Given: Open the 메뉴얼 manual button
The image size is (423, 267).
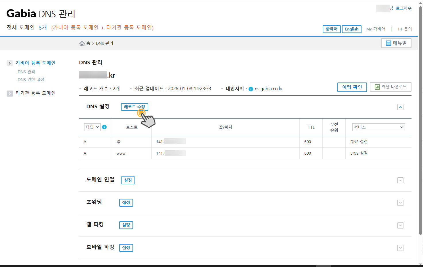Looking at the screenshot, I should (x=396, y=43).
